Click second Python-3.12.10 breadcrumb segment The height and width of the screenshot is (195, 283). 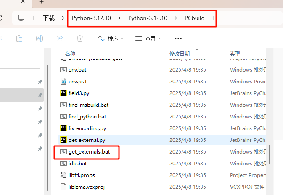click(148, 18)
